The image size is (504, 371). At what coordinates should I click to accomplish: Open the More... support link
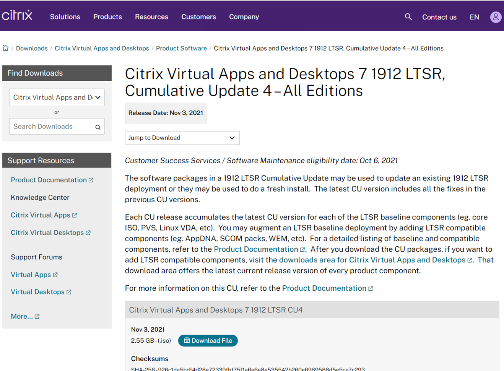pos(22,317)
